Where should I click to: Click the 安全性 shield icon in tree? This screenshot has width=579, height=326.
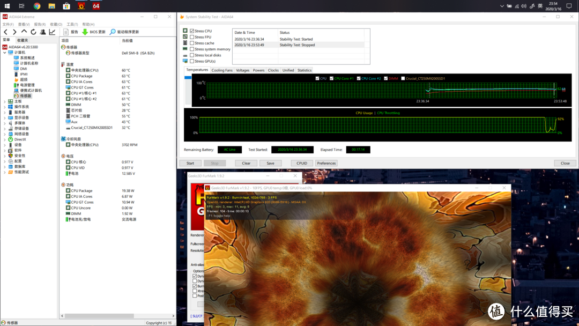10,156
